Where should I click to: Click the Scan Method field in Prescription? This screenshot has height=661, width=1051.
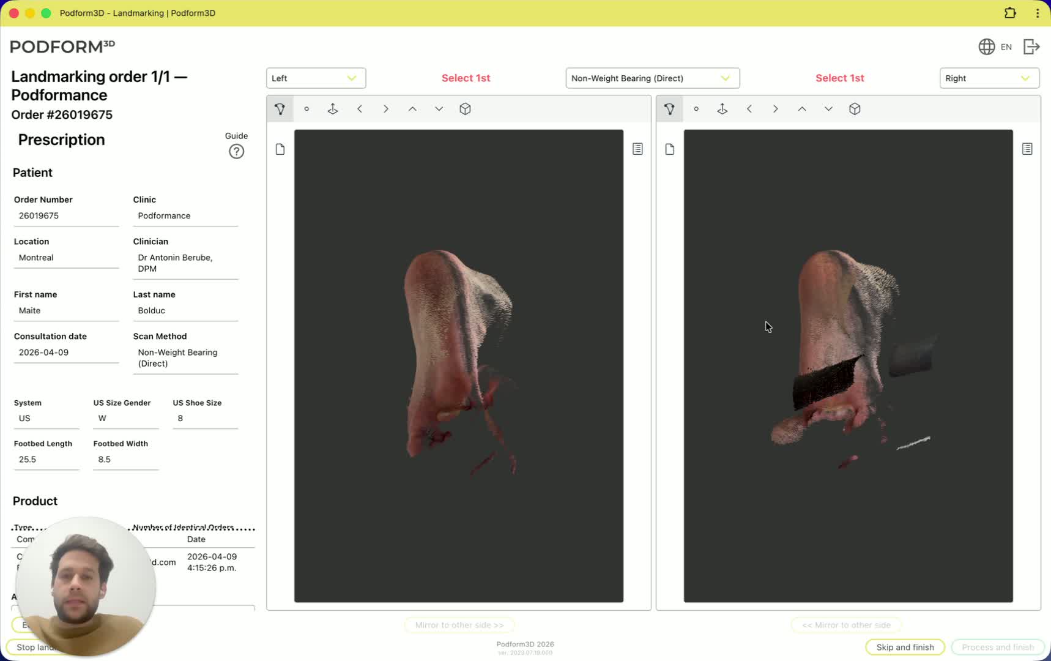point(185,358)
